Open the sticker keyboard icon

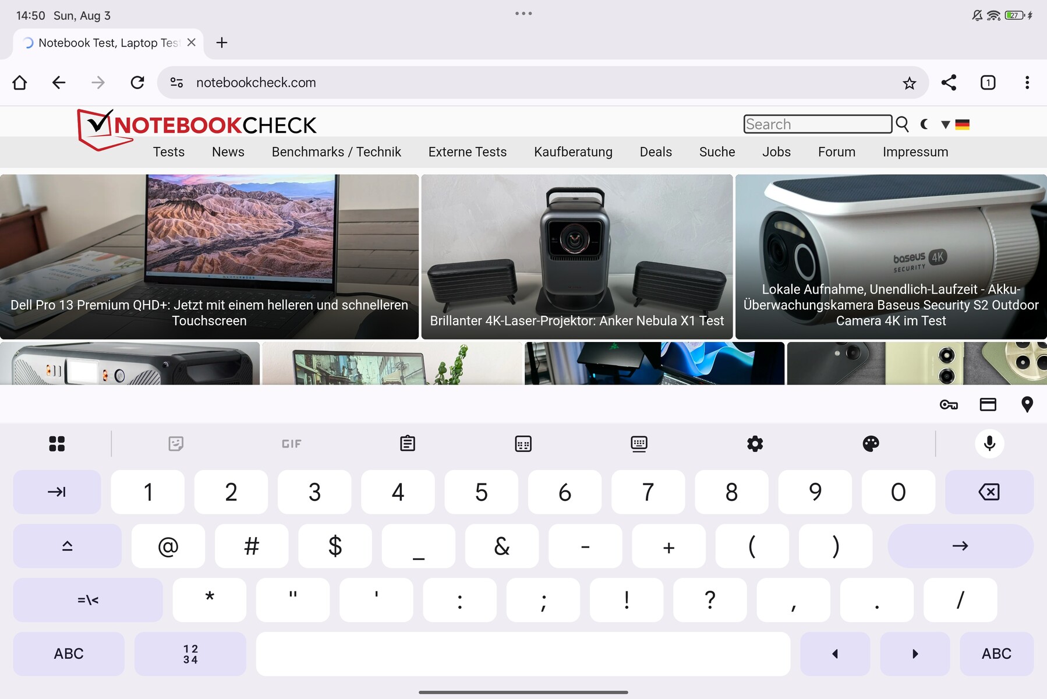pos(176,444)
